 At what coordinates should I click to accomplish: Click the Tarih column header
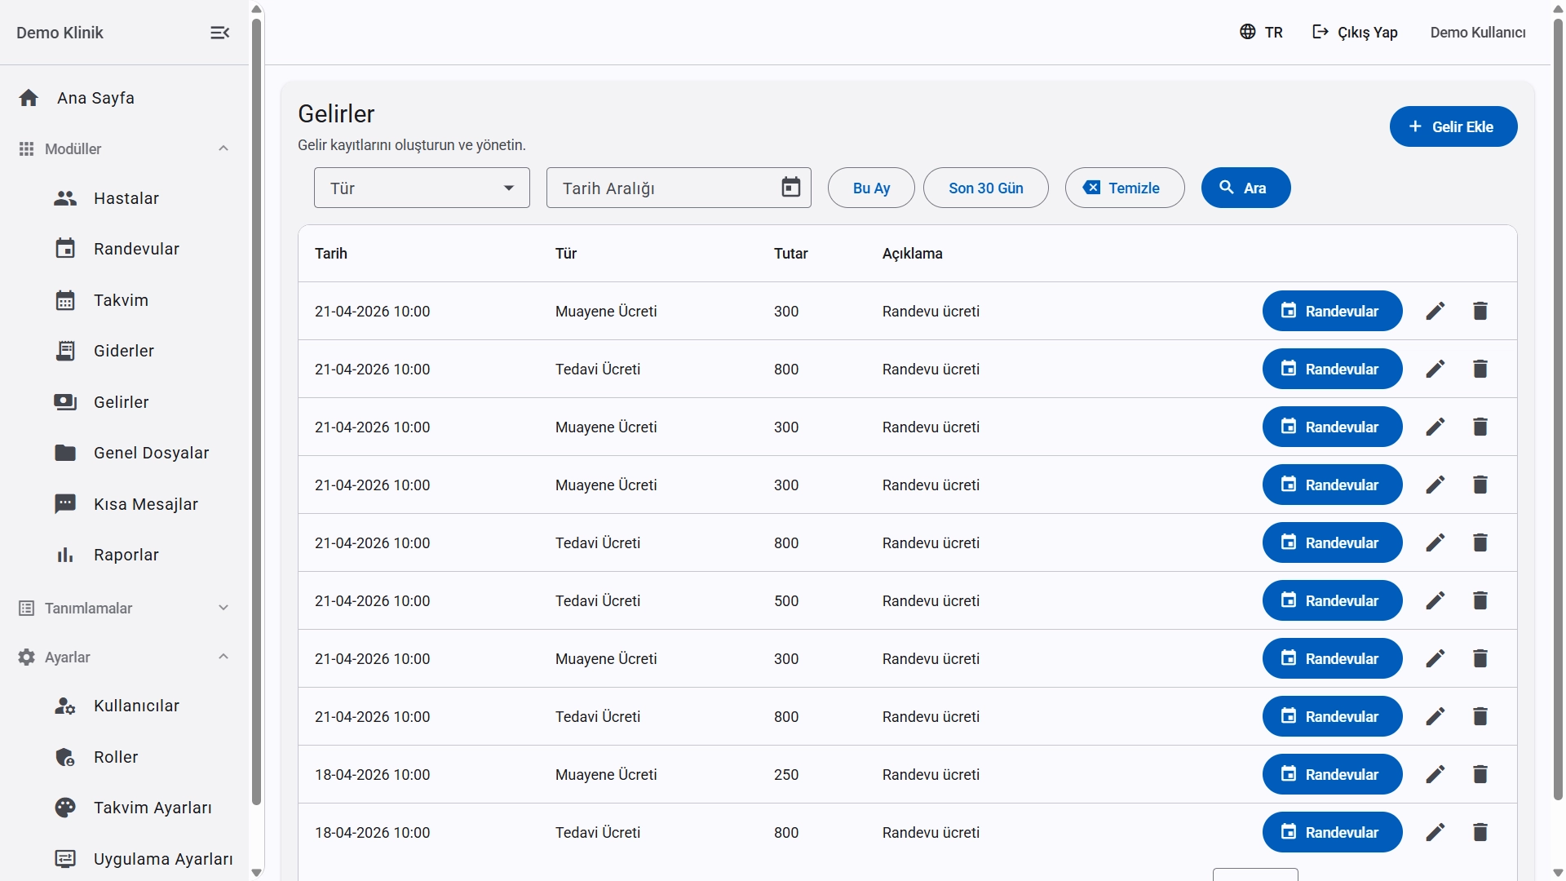pyautogui.click(x=331, y=254)
